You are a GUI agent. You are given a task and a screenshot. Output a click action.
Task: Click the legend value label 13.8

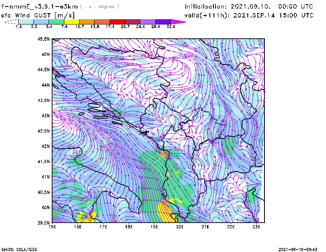click(x=95, y=27)
